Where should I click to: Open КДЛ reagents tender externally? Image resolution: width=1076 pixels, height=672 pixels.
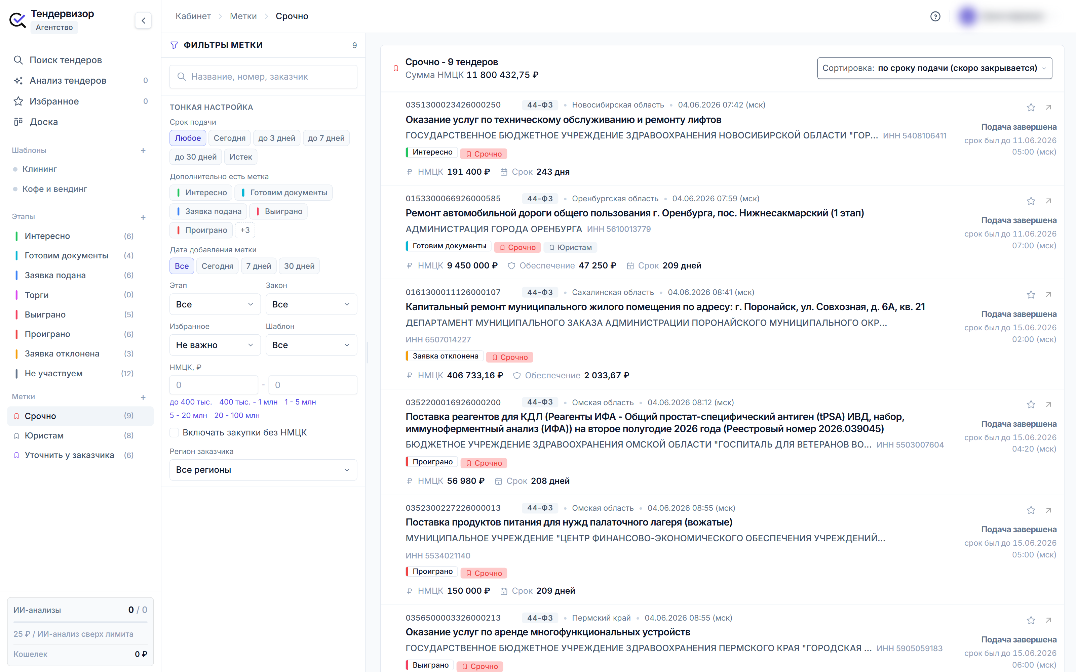point(1048,405)
